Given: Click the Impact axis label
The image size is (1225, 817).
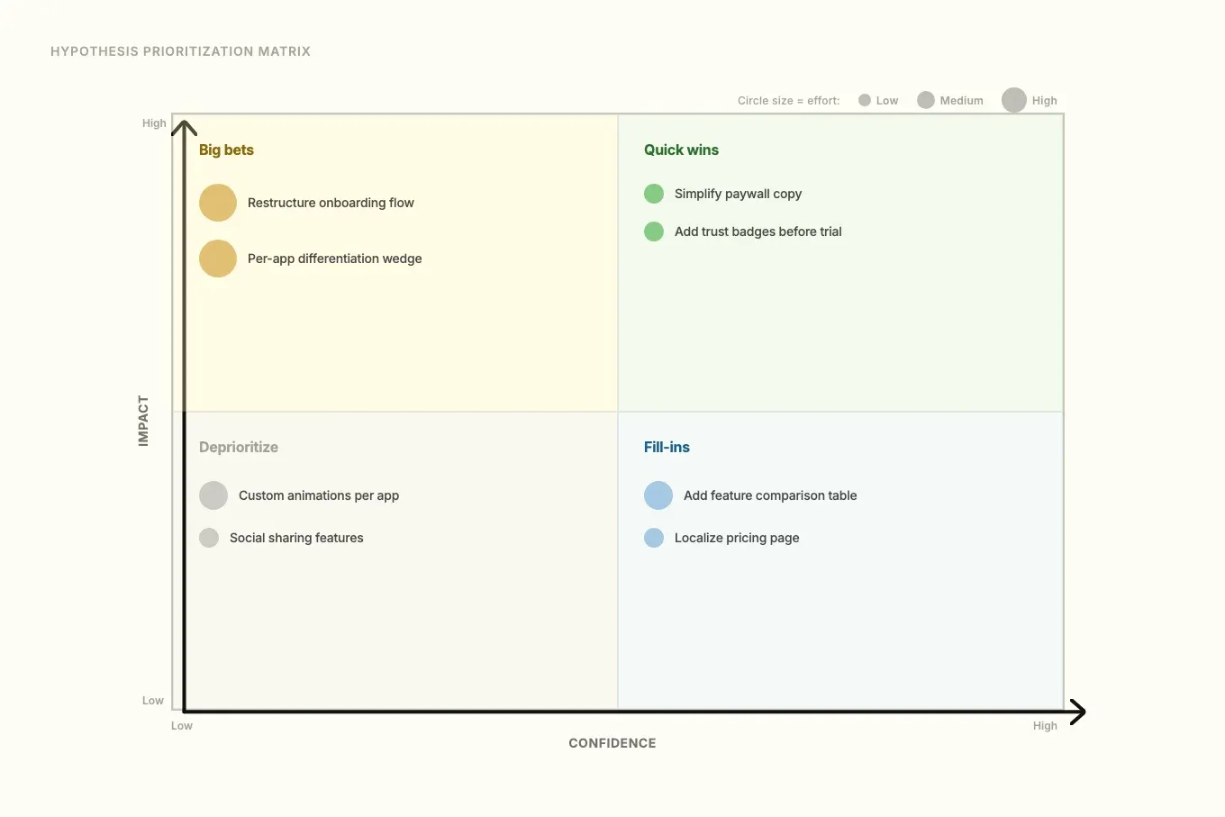Looking at the screenshot, I should click(x=141, y=420).
